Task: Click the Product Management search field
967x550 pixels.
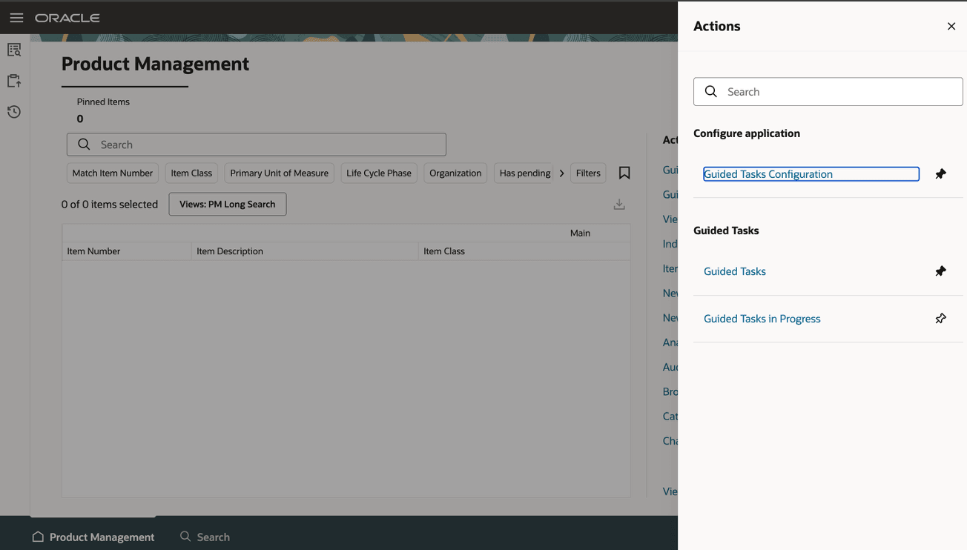Action: [257, 145]
